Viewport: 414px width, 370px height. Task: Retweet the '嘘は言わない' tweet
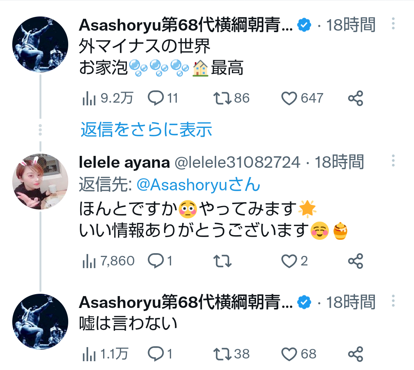pos(222,354)
